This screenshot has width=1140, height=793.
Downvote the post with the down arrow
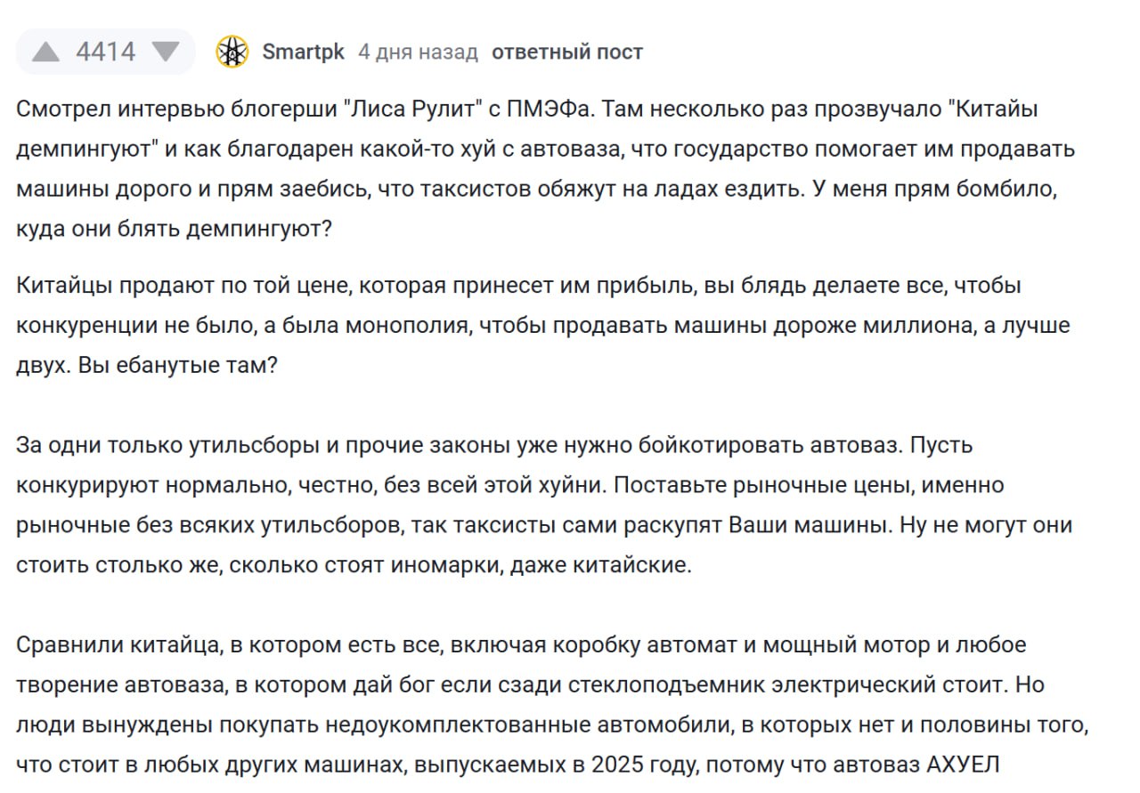tap(166, 53)
